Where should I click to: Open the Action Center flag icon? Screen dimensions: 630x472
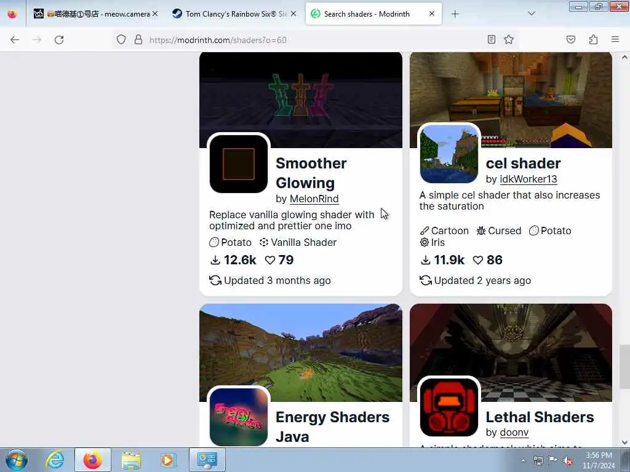tap(553, 460)
